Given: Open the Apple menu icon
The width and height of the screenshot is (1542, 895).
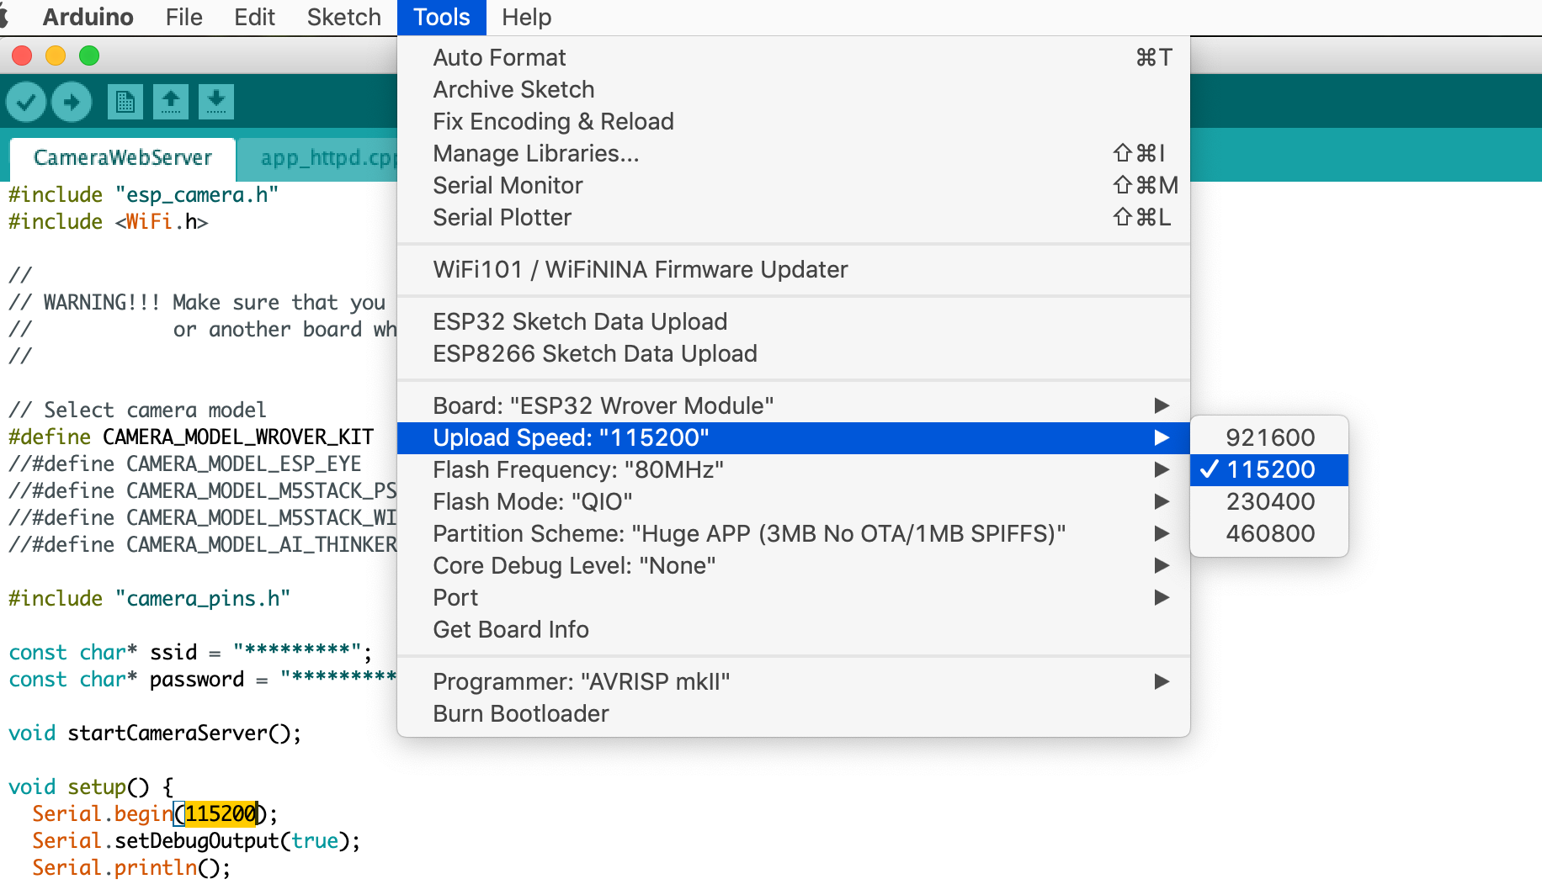Looking at the screenshot, I should [x=4, y=17].
